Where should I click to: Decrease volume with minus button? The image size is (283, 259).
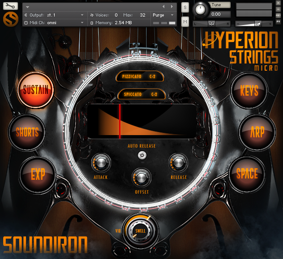tap(238, 24)
